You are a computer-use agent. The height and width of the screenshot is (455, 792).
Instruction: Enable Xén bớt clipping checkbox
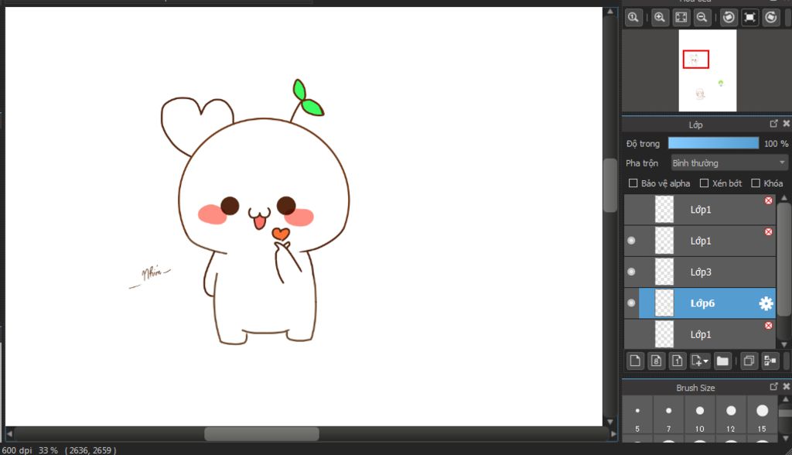704,183
